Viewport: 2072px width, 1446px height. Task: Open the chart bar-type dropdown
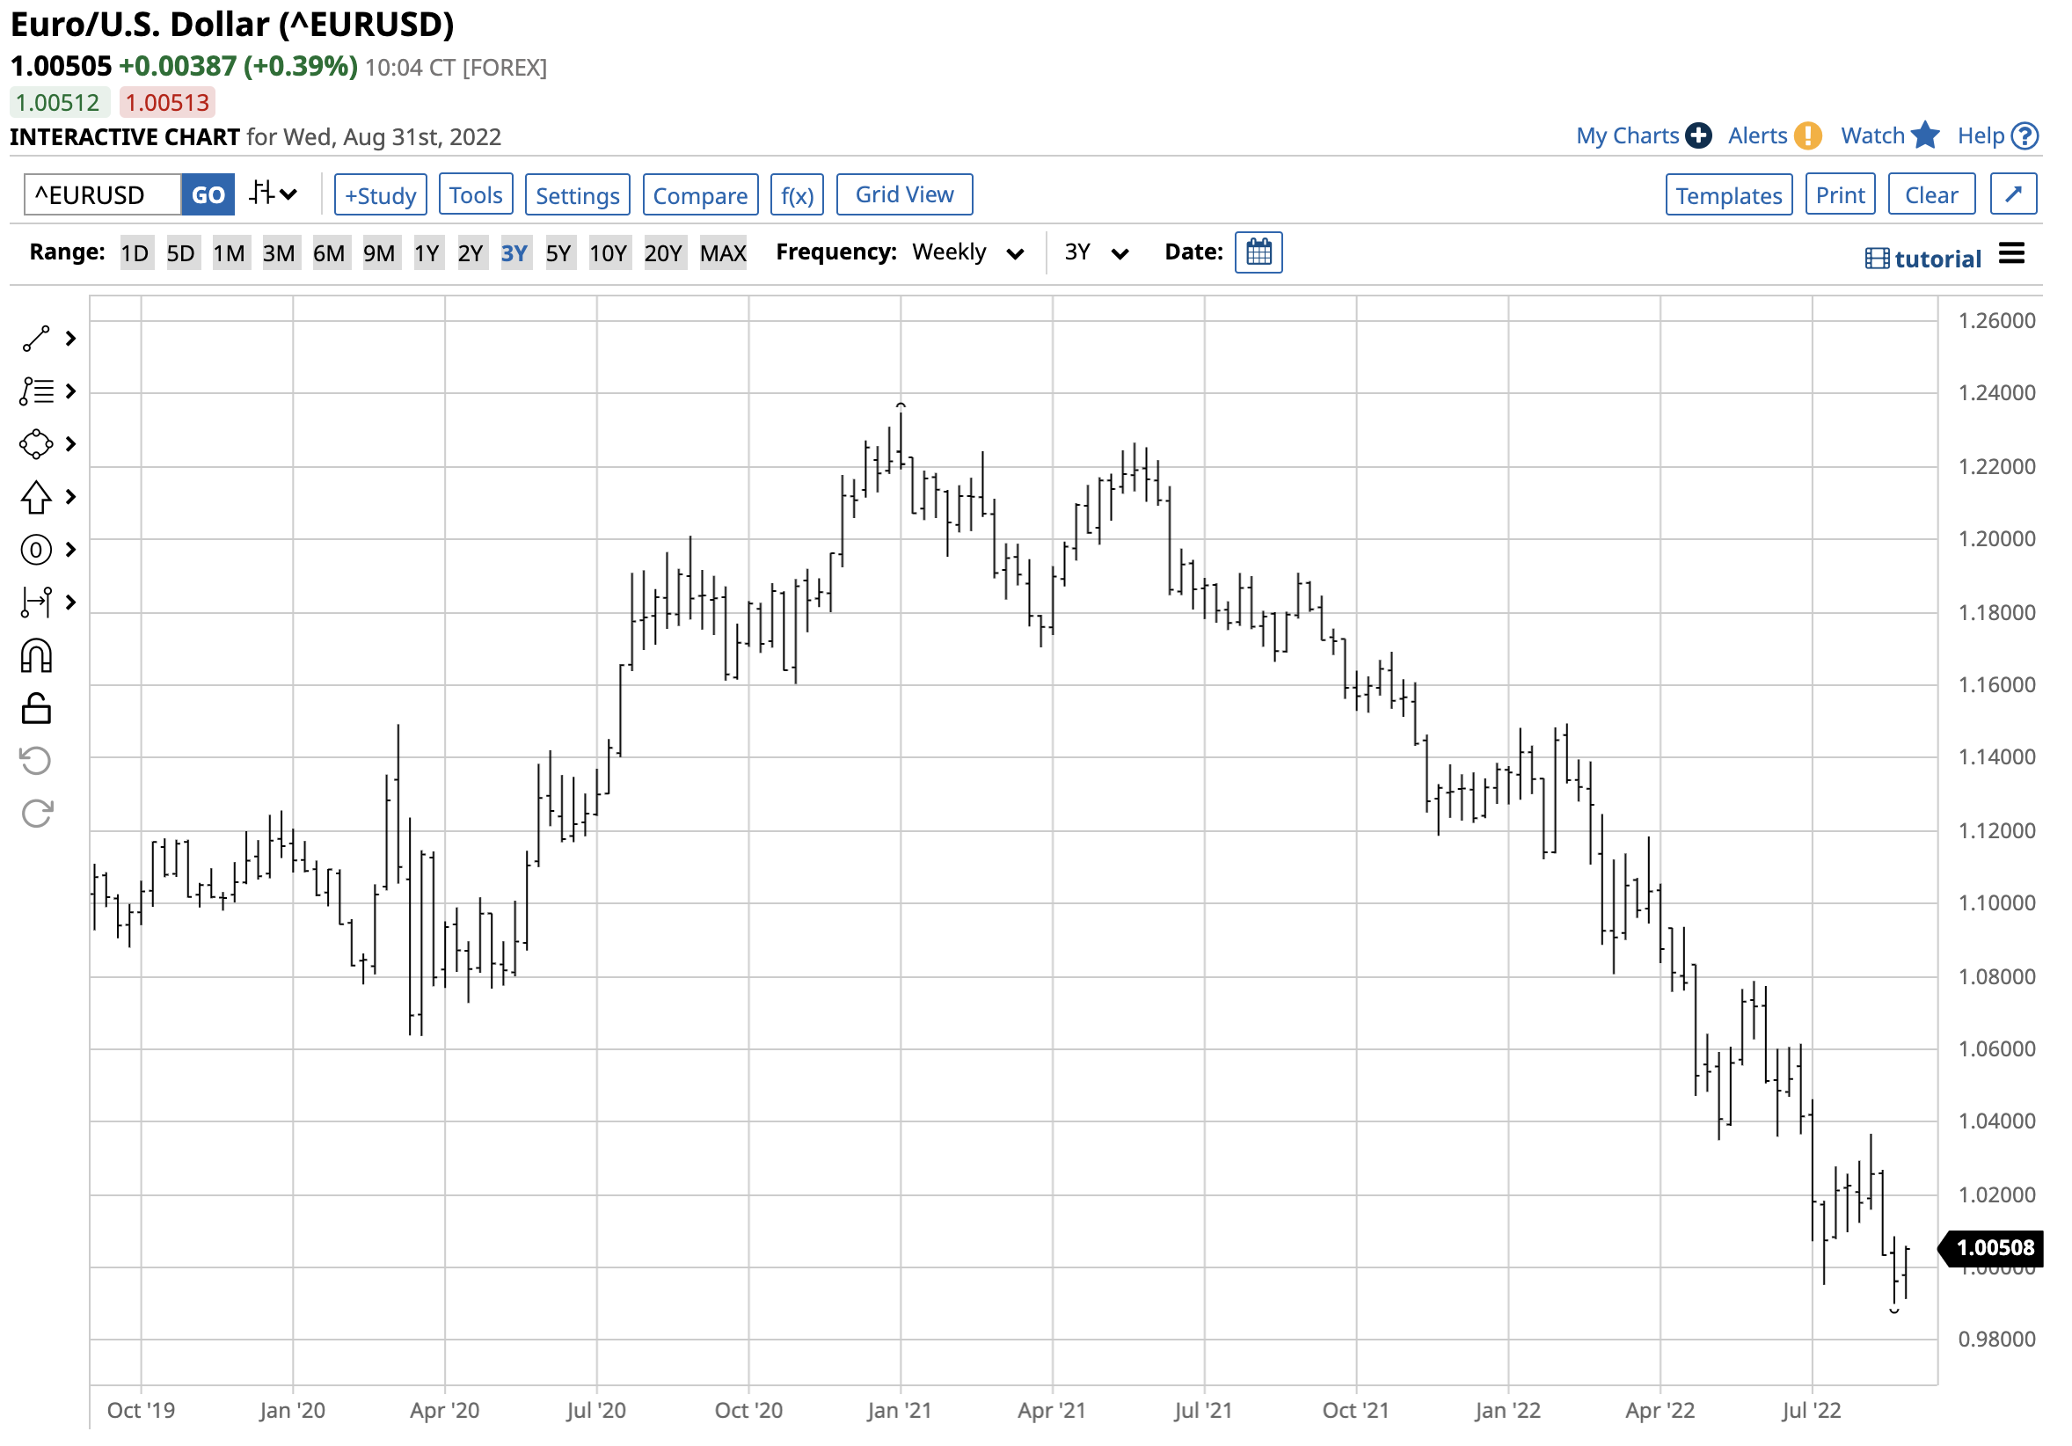[x=273, y=194]
